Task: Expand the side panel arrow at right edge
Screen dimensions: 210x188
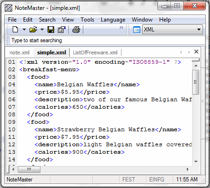Action: (x=202, y=101)
